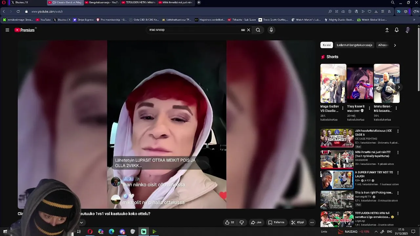This screenshot has height=236, width=420.
Task: Open ICE CAGE 6 live video thumbnail
Action: 337,138
